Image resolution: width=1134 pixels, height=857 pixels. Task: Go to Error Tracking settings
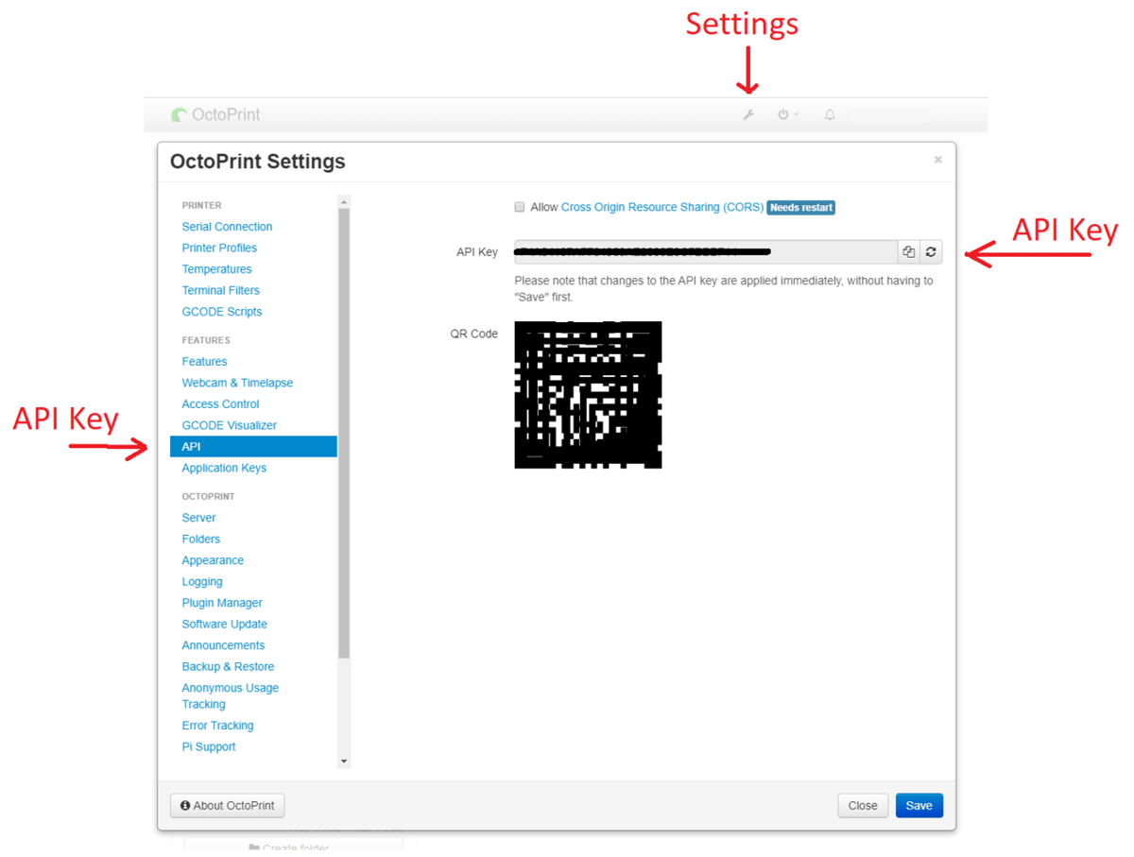(217, 726)
